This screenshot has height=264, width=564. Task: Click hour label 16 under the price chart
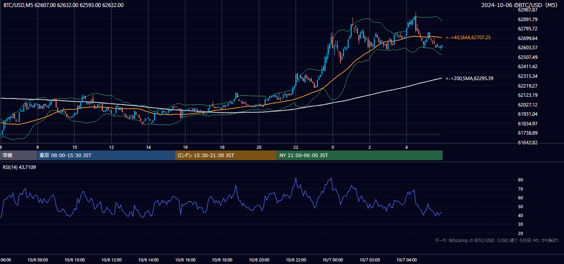coord(185,147)
